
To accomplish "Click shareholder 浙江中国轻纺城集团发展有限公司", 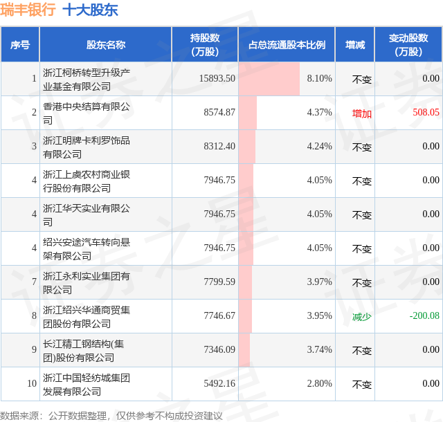I will point(87,385).
